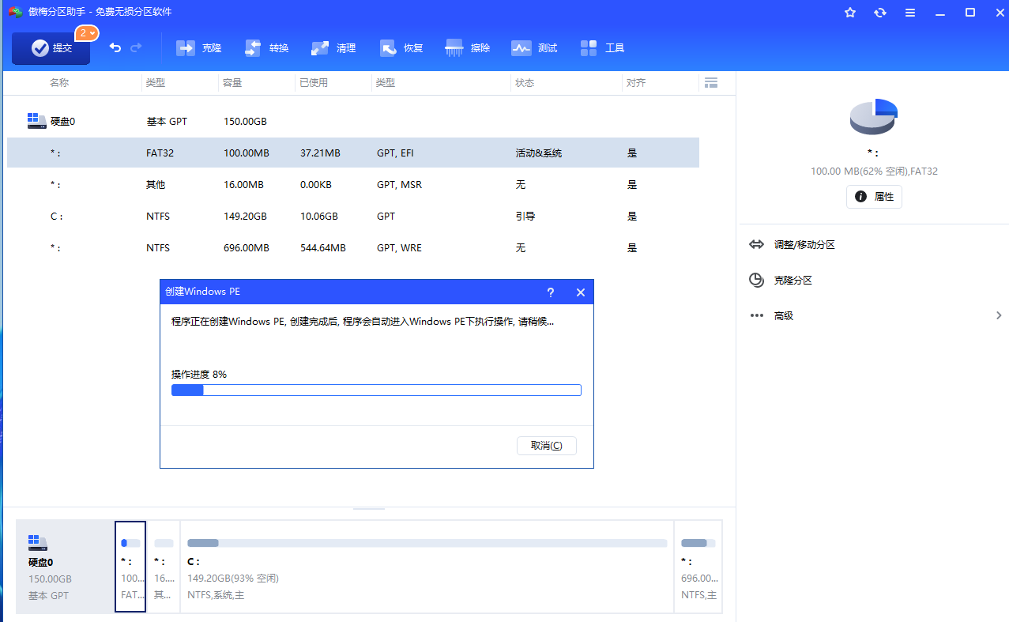Expand pending operations badge on 提交 button
This screenshot has width=1009, height=622.
tap(87, 33)
